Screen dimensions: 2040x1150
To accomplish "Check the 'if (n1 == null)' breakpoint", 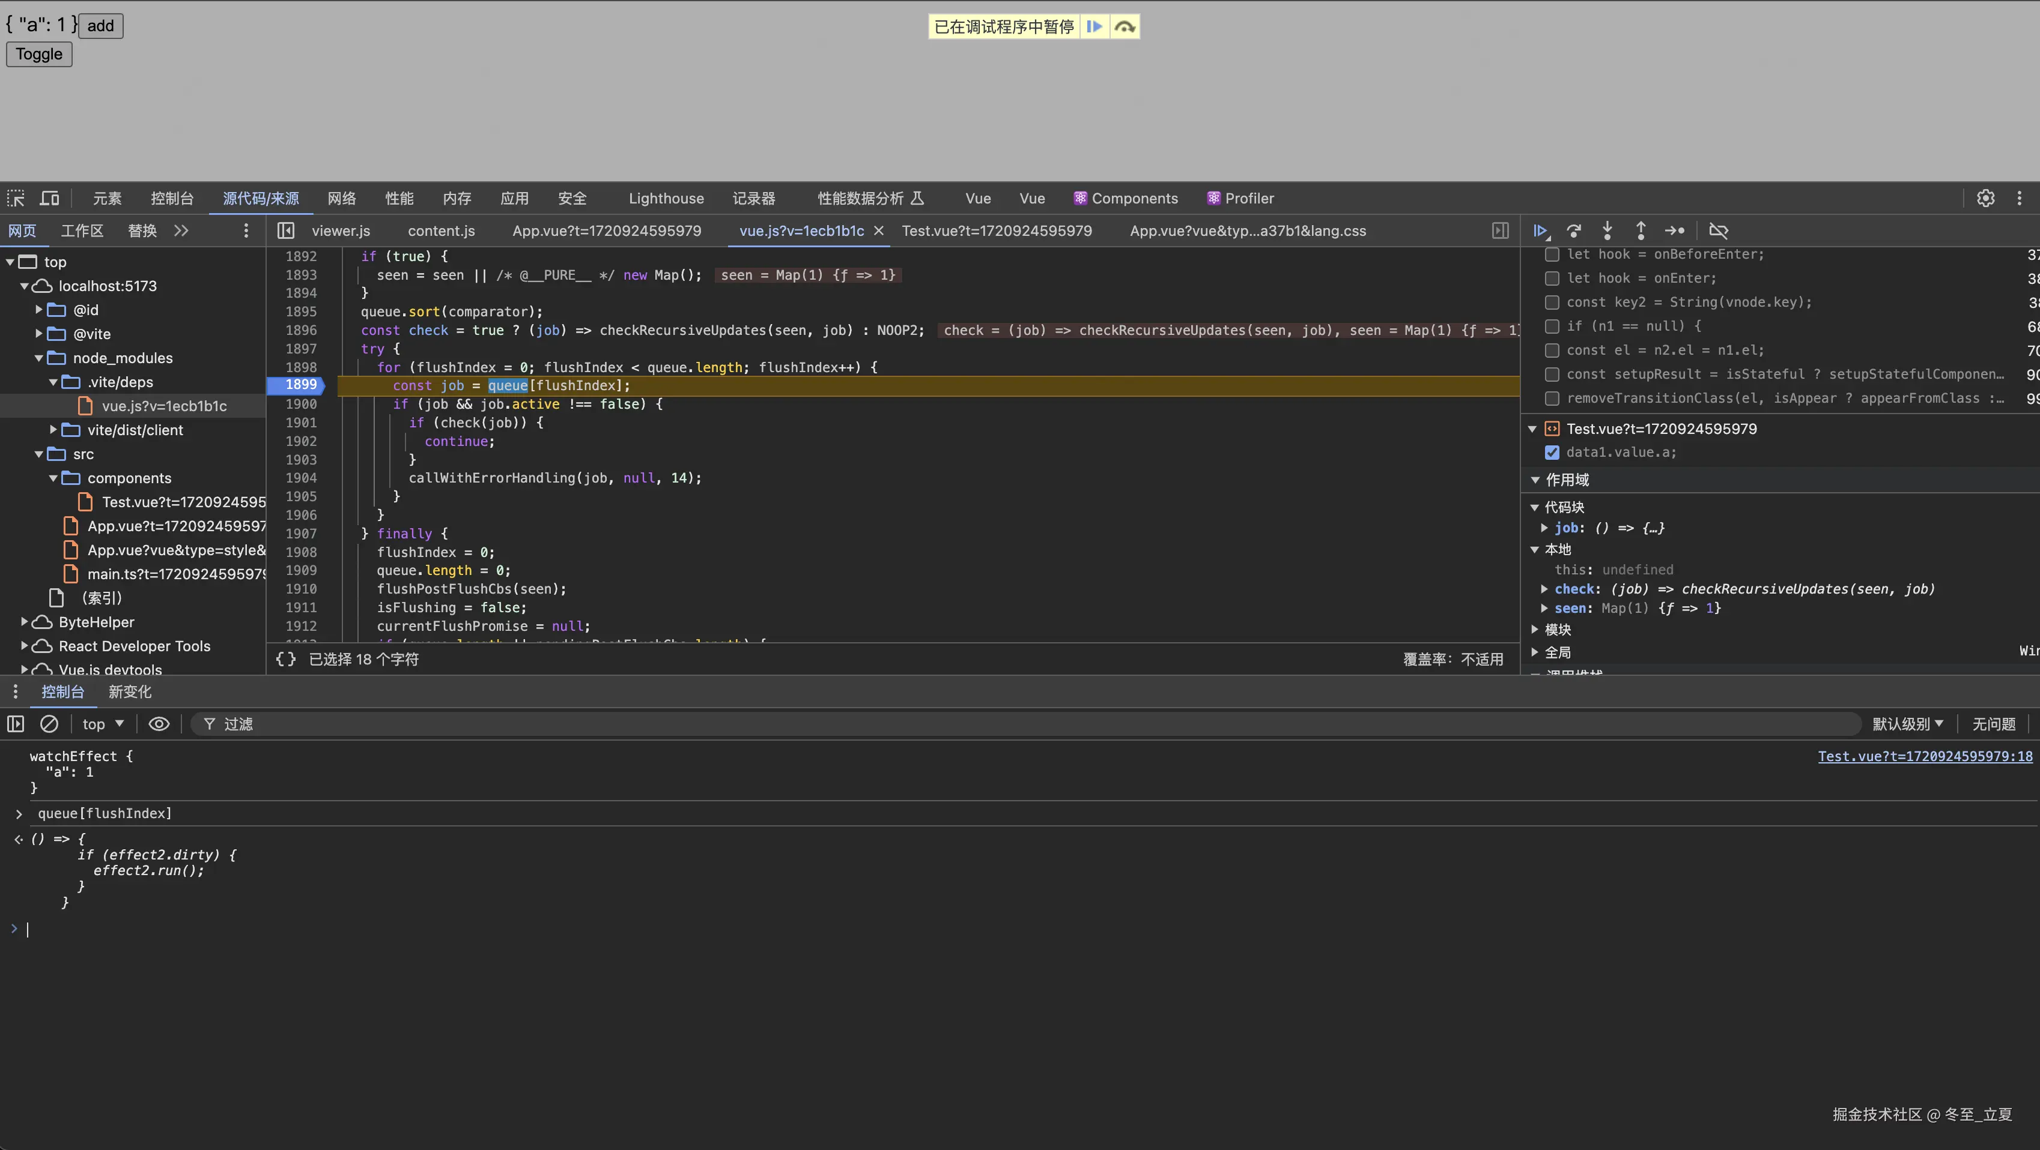I will tap(1552, 326).
